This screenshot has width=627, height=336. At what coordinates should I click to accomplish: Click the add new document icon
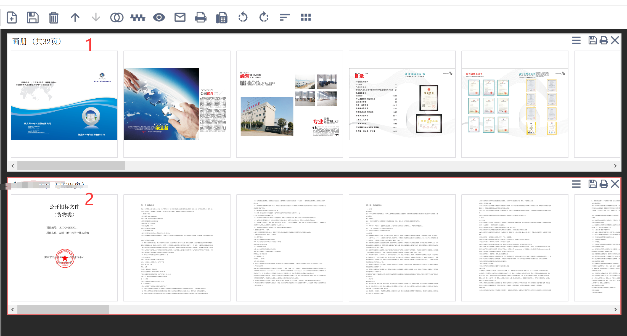click(12, 17)
